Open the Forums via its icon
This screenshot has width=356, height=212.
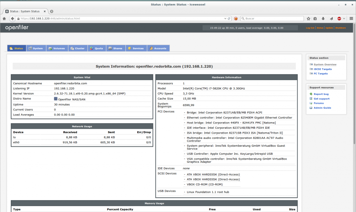pos(310,103)
